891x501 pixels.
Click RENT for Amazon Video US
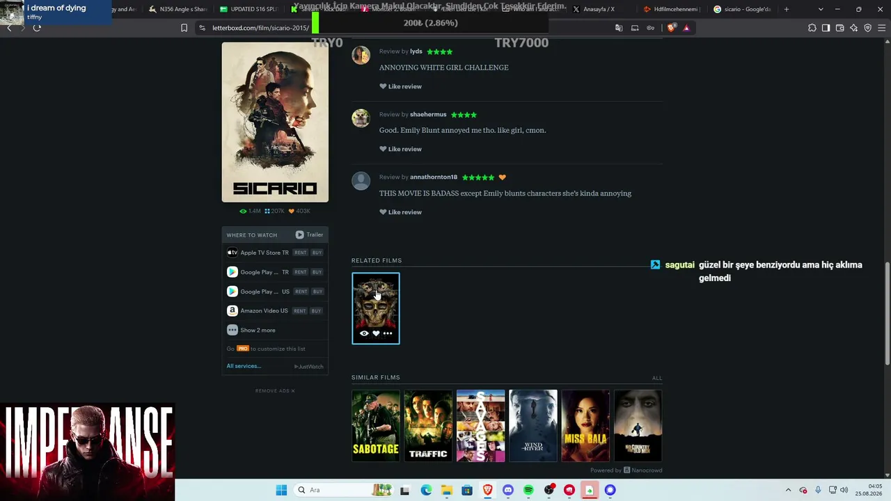[300, 311]
